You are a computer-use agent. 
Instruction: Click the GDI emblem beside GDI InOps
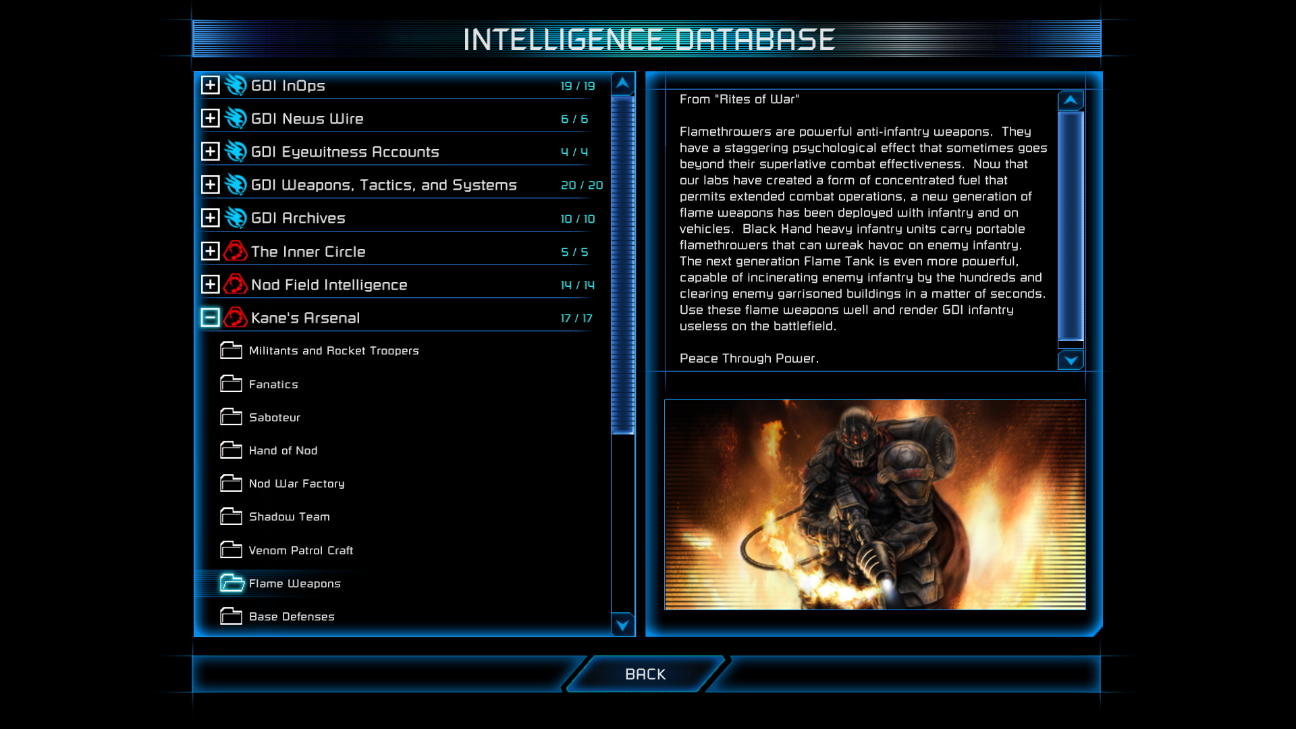click(x=236, y=85)
